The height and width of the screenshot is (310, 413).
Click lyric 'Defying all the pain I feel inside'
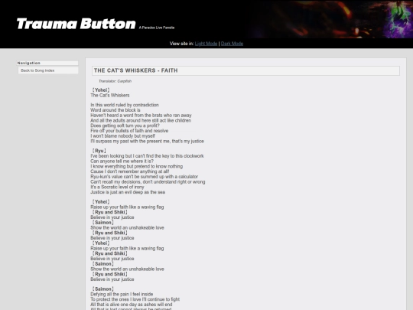point(122,294)
